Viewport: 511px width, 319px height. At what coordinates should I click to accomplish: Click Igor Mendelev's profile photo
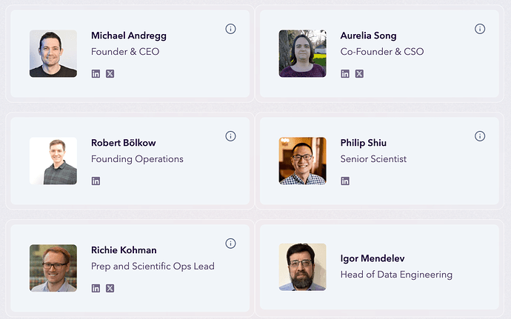[x=302, y=267]
